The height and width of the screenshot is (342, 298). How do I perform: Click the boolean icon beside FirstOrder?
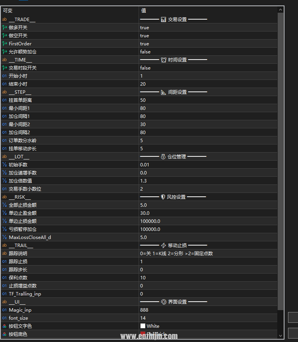click(x=4, y=44)
